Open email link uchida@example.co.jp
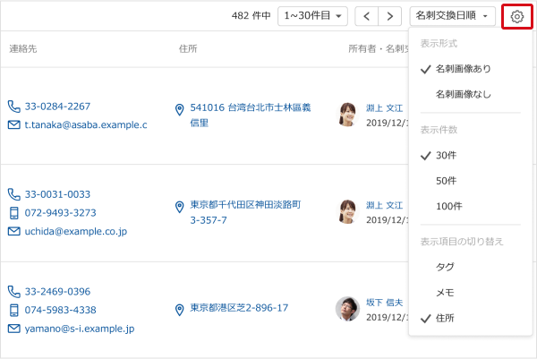The height and width of the screenshot is (359, 537). (76, 232)
